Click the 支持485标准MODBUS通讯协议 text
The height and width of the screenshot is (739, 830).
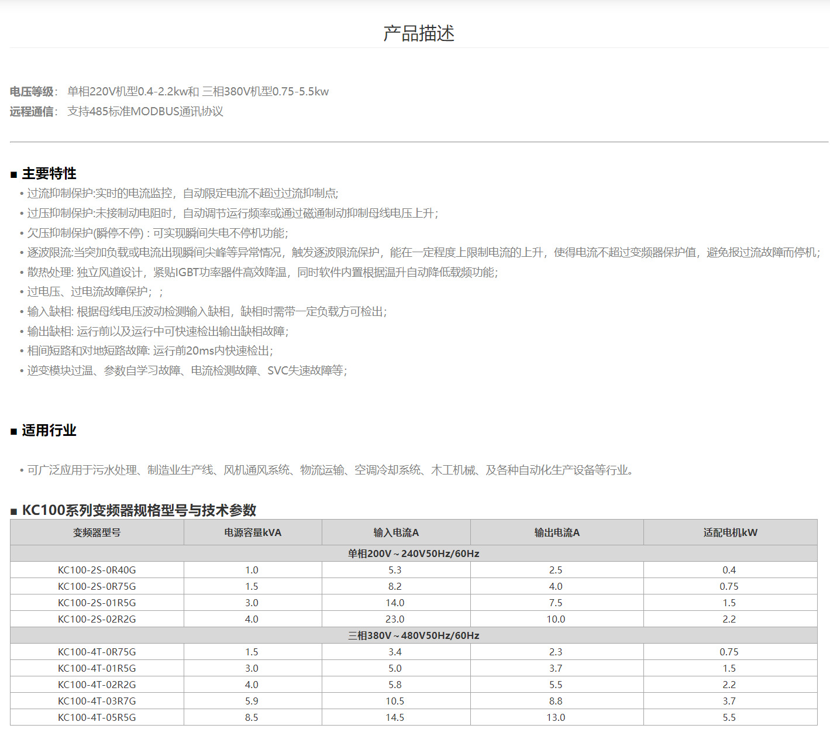coord(145,112)
